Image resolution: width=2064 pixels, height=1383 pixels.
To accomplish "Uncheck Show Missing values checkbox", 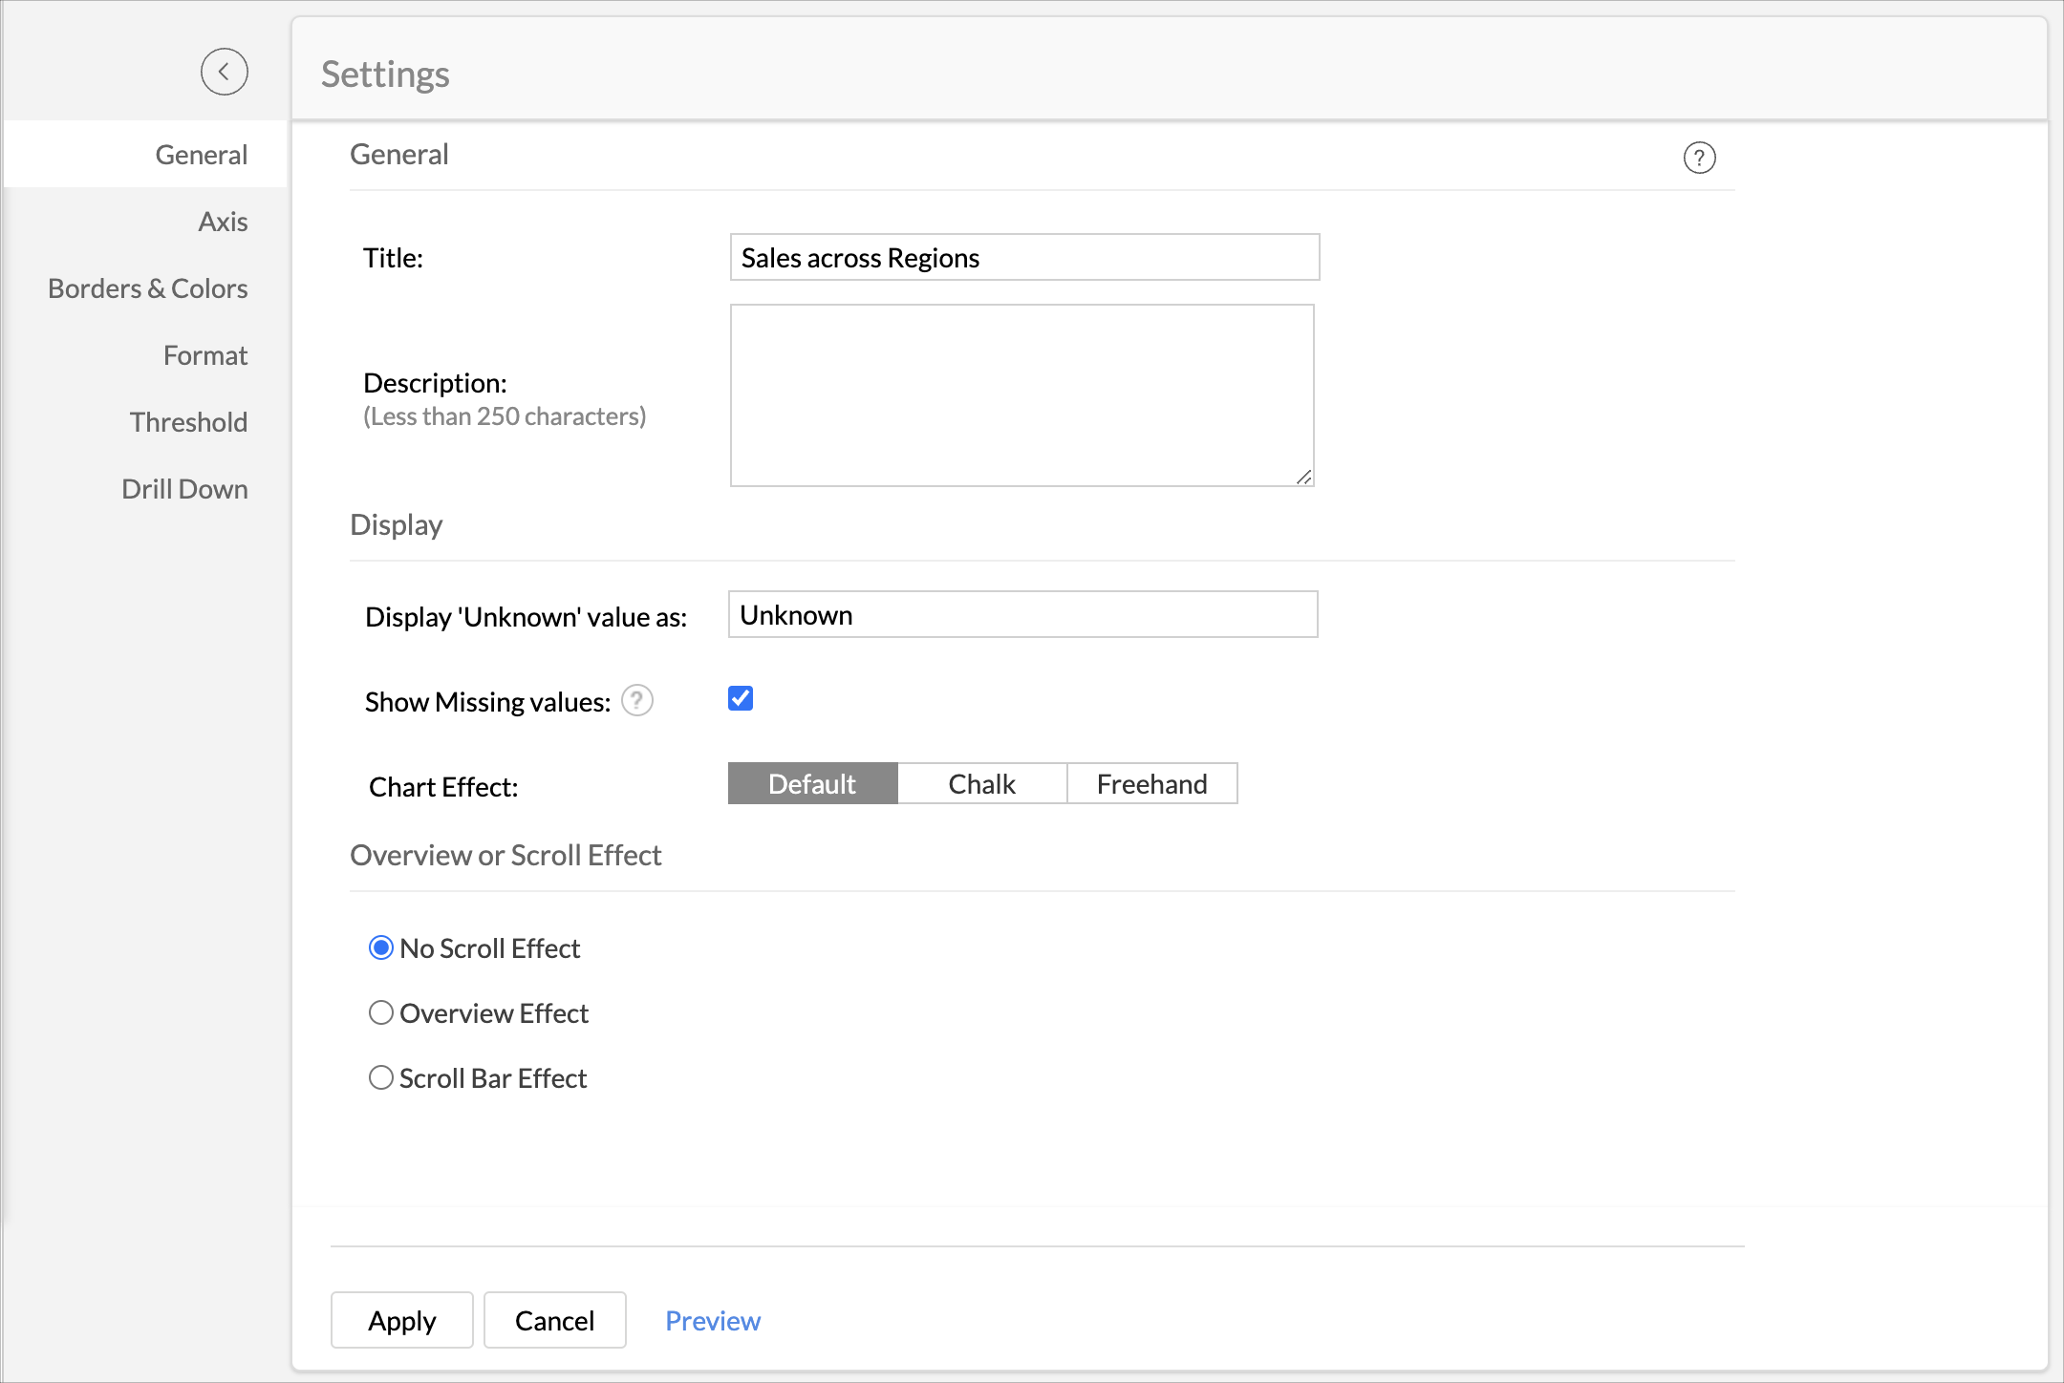I will click(x=741, y=698).
